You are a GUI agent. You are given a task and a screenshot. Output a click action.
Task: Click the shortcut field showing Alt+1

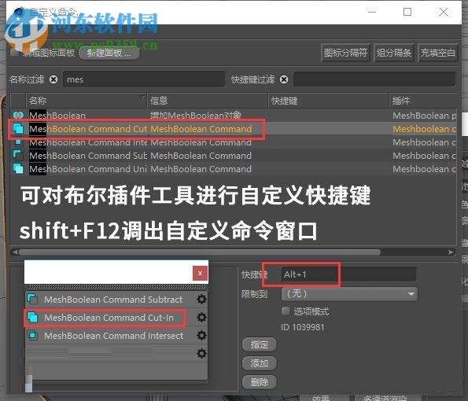coord(348,274)
